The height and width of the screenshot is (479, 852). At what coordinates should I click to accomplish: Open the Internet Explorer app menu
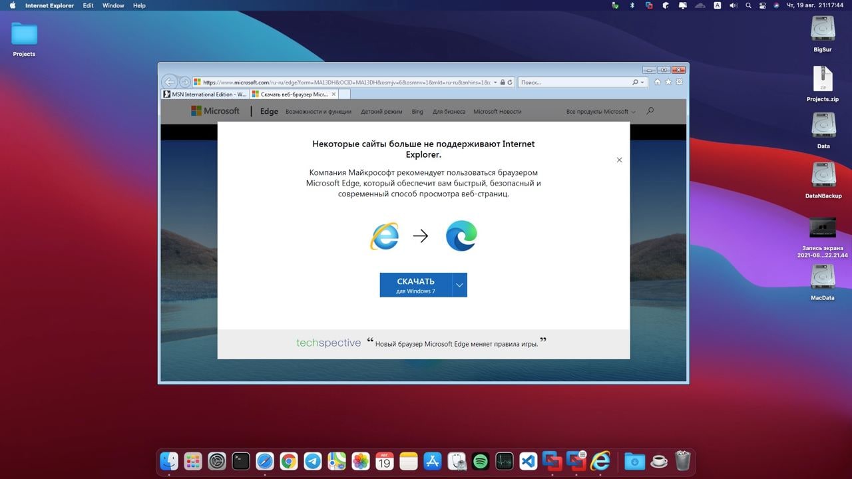tap(49, 5)
